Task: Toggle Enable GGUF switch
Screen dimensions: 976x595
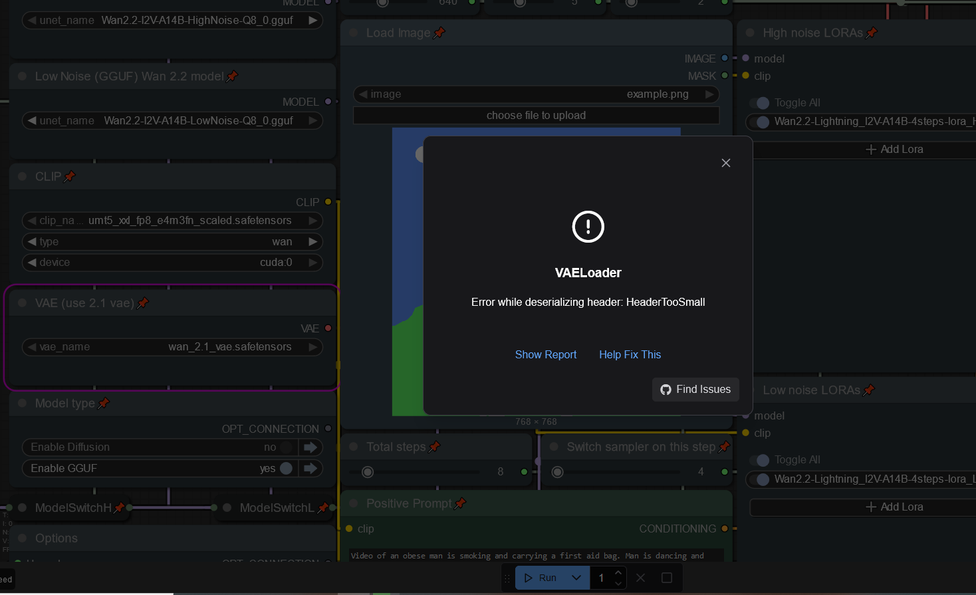Action: click(286, 468)
